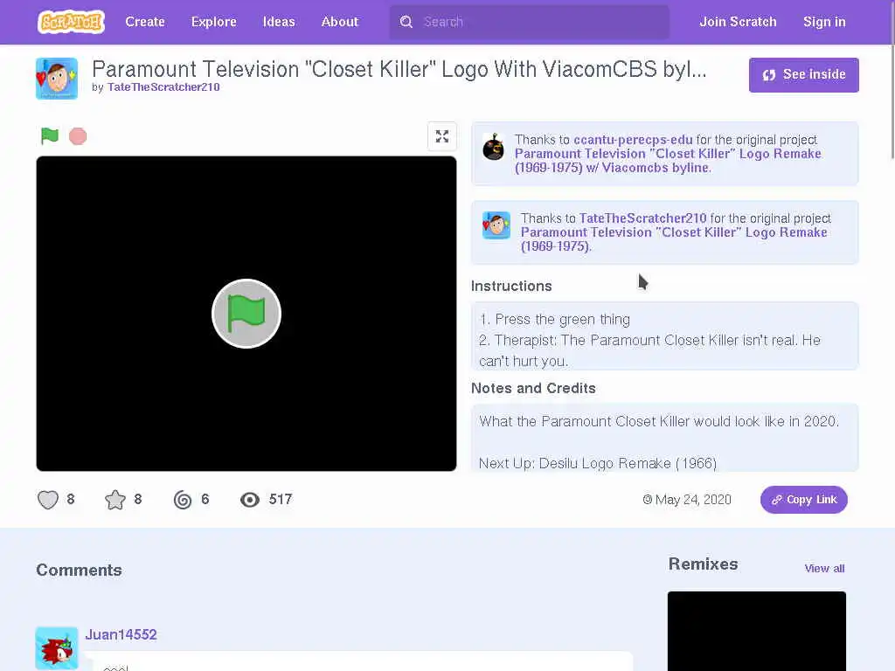Favorite the project with star icon
The width and height of the screenshot is (895, 671).
pyautogui.click(x=114, y=500)
